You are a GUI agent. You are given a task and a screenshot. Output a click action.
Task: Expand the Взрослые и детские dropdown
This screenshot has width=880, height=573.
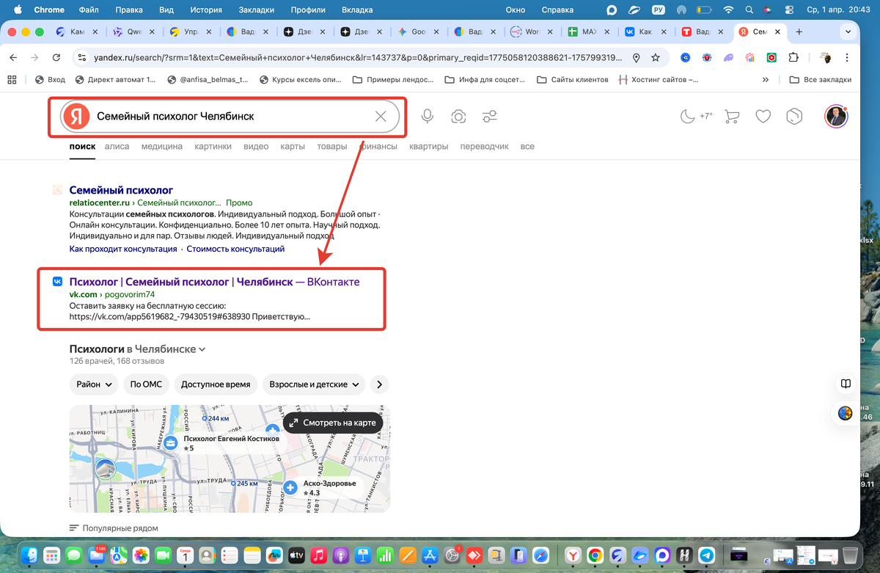[x=313, y=384]
